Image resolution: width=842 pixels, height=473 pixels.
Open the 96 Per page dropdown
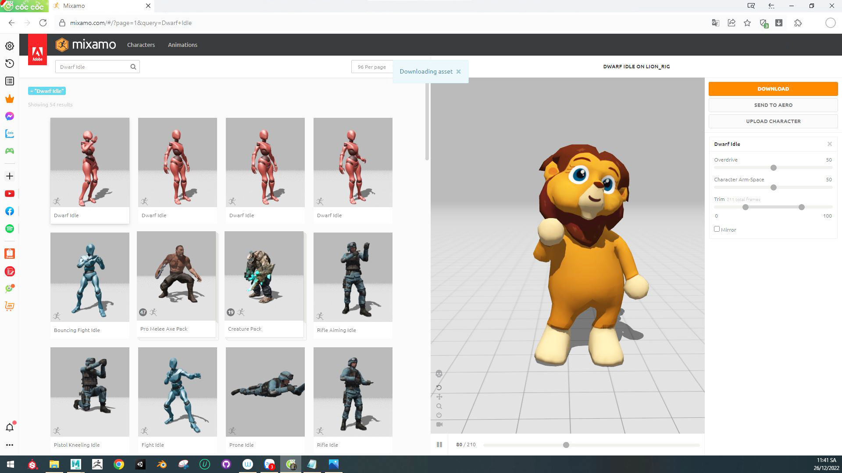point(372,67)
